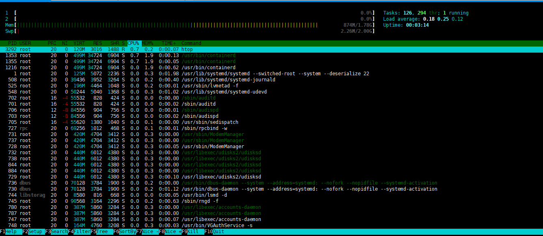This screenshot has width=543, height=236.
Task: Open F6 SortBy options
Action: tap(125, 232)
